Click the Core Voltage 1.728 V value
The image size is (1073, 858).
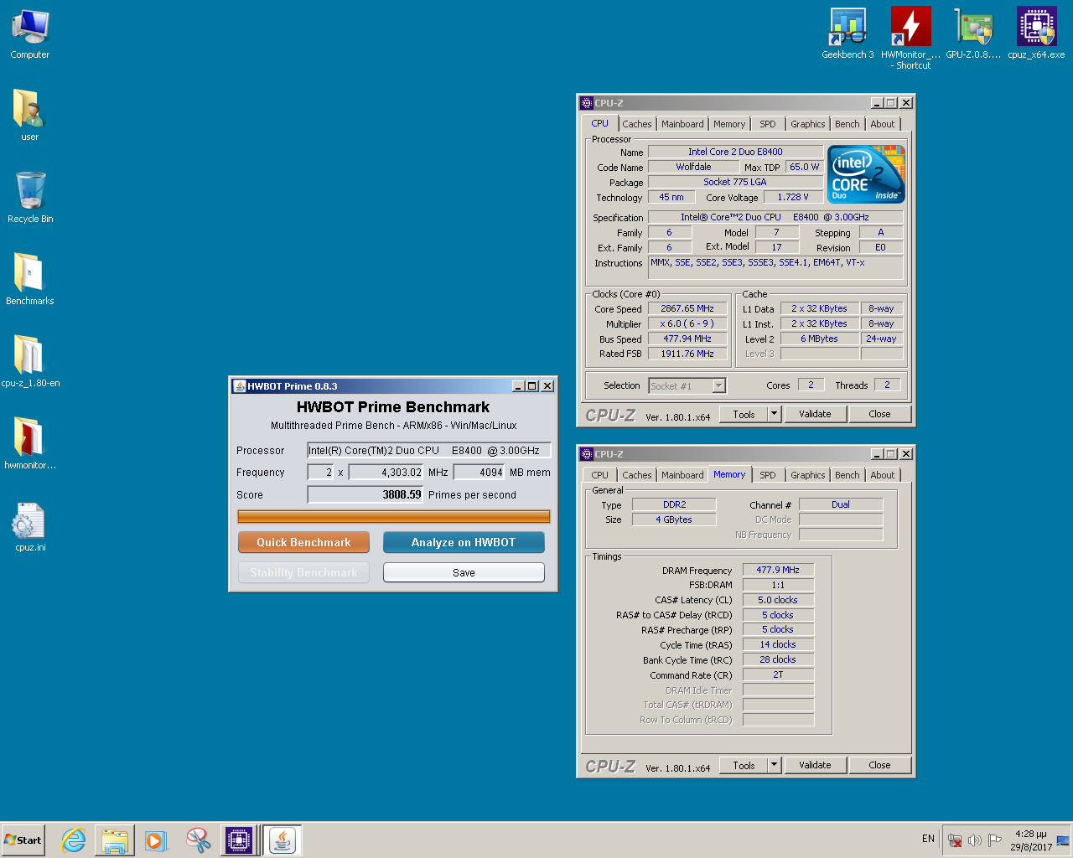[792, 197]
